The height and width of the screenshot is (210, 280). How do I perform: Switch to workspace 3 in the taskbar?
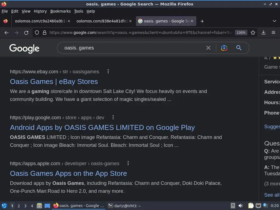pyautogui.click(x=25, y=206)
